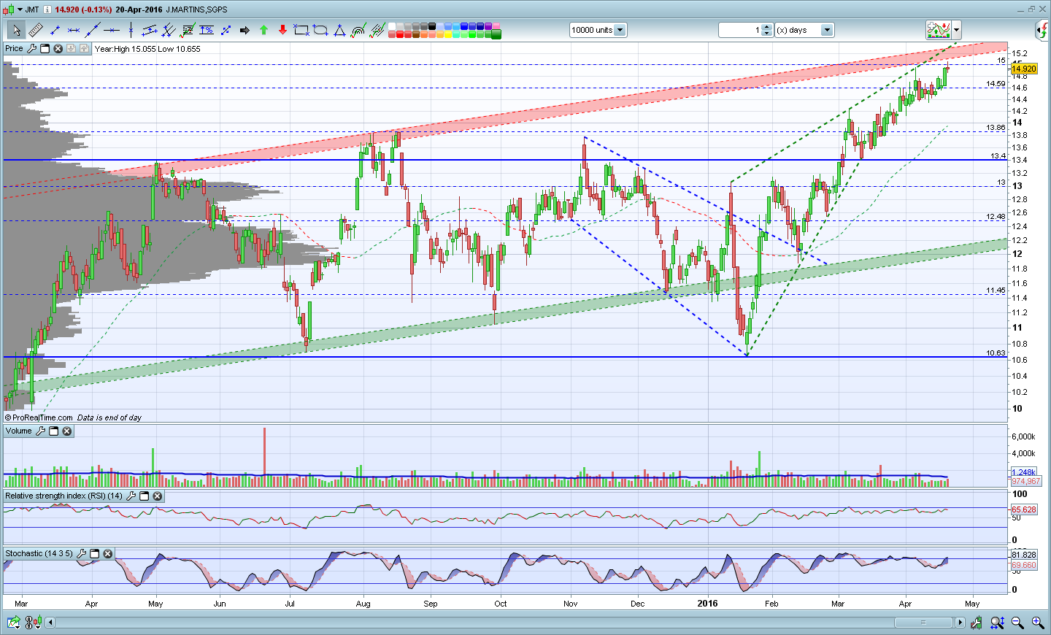Choose the Fibonacci arcs tool
1051x635 pixels.
358,30
